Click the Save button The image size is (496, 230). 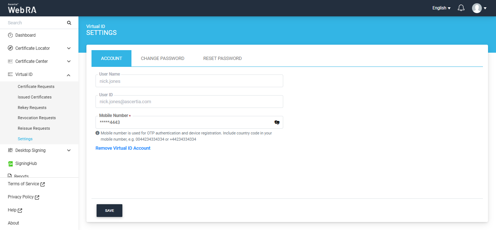109,211
